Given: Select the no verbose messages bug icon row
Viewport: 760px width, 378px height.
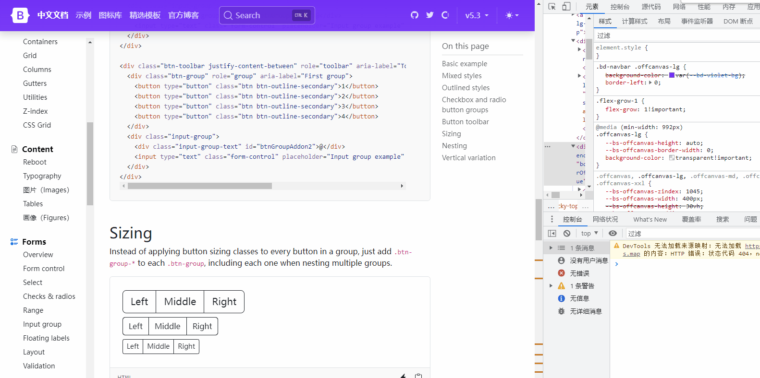Looking at the screenshot, I should point(576,311).
